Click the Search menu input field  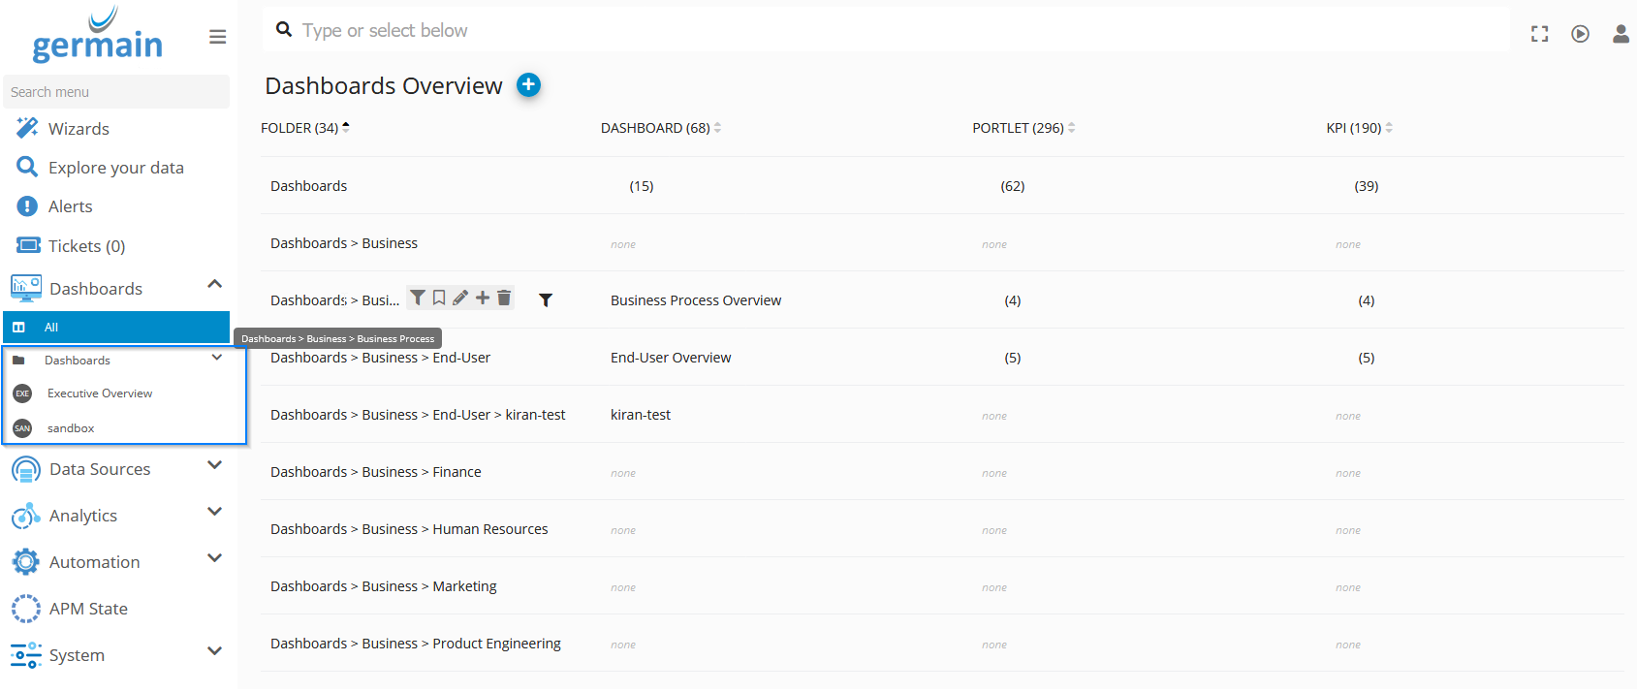(x=116, y=92)
